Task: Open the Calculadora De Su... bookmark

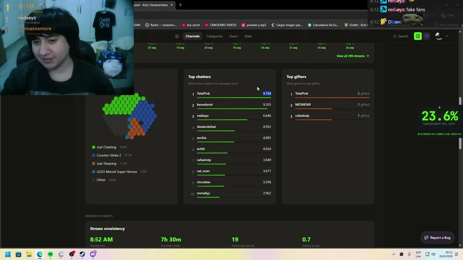Action: [323, 25]
